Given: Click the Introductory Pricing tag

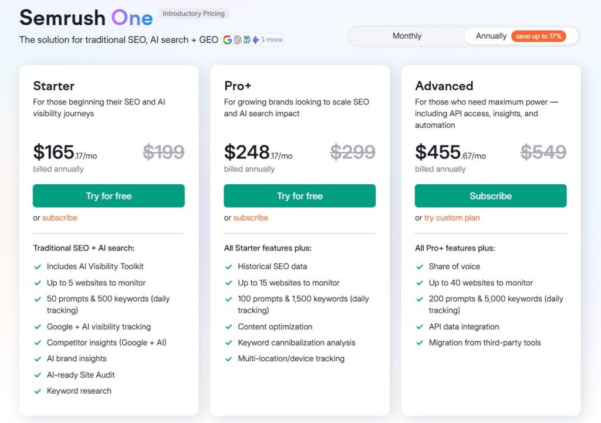Looking at the screenshot, I should point(194,13).
